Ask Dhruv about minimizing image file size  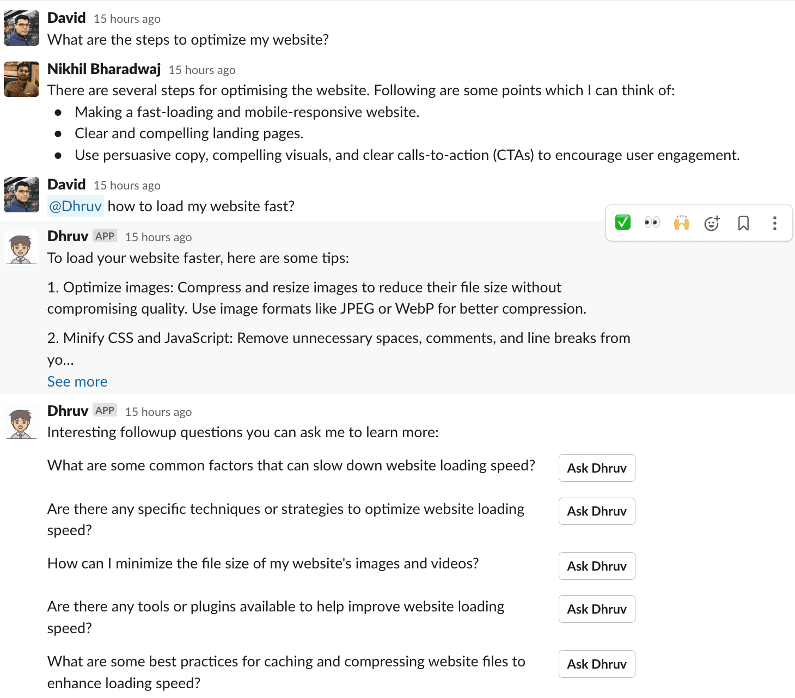click(597, 566)
